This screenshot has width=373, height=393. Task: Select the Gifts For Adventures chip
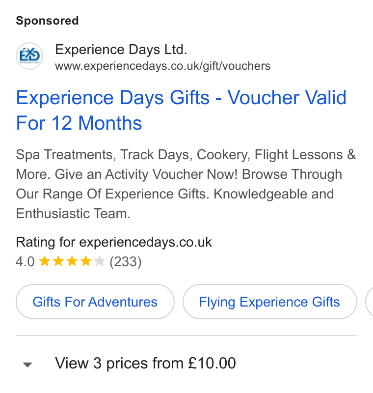click(x=95, y=302)
